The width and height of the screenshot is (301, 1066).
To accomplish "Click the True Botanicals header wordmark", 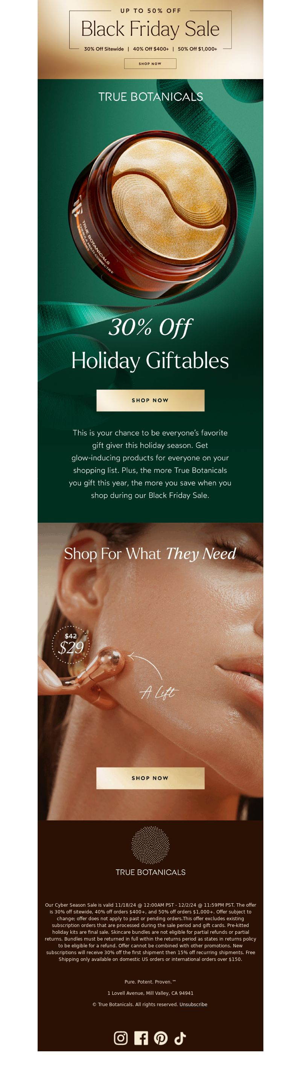I will tap(150, 97).
